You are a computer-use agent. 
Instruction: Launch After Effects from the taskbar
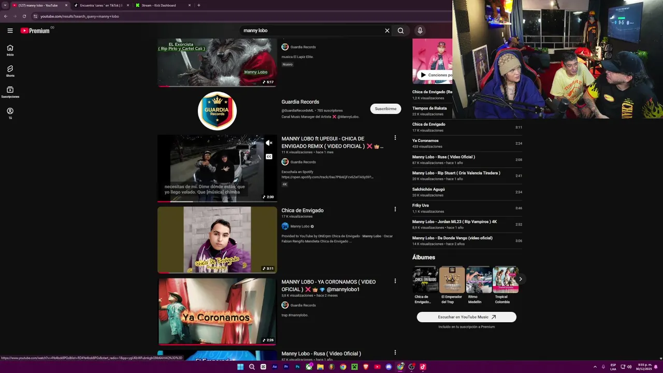point(275,367)
